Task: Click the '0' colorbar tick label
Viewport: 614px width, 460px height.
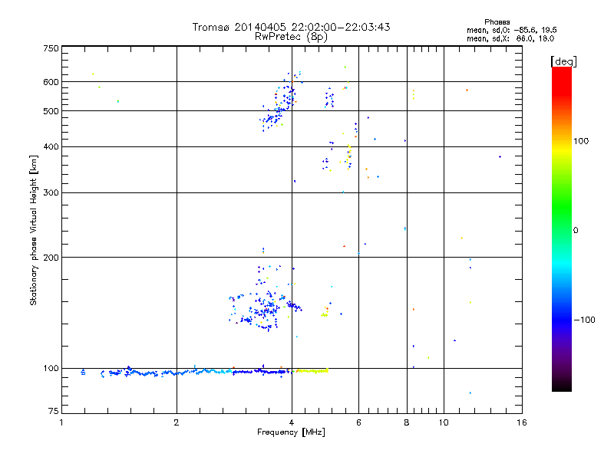Action: (x=576, y=231)
